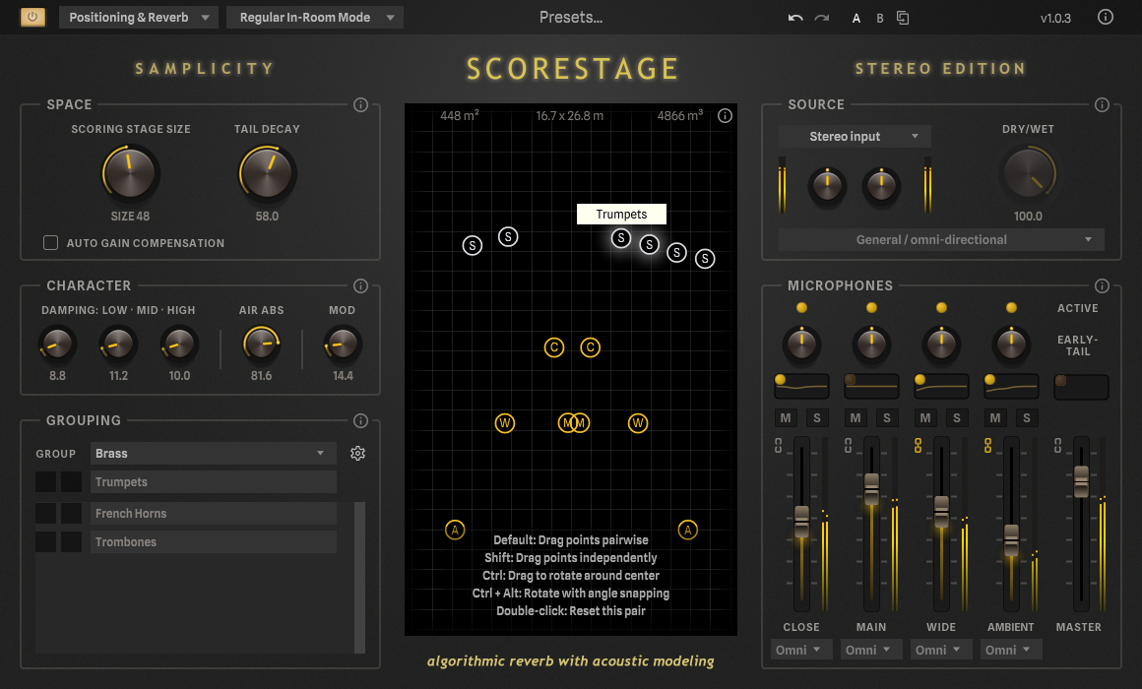The height and width of the screenshot is (689, 1142).
Task: Copy A to B settings icon
Action: coord(903,18)
